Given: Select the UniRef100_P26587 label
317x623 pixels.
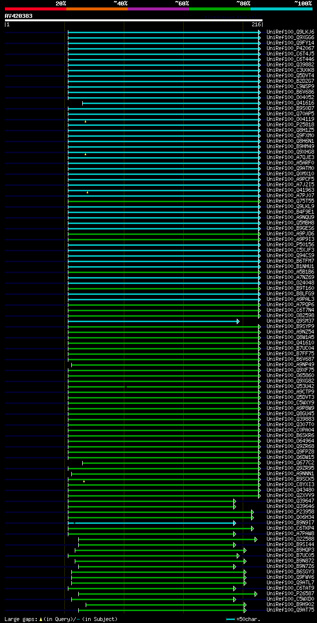Looking at the screenshot, I should tap(290, 593).
